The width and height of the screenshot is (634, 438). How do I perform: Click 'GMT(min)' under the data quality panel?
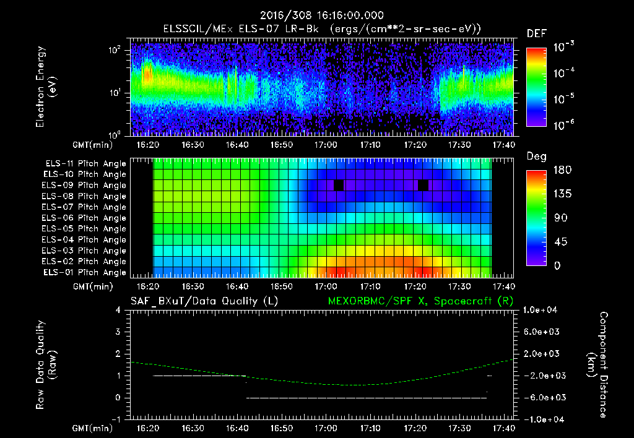click(x=93, y=428)
